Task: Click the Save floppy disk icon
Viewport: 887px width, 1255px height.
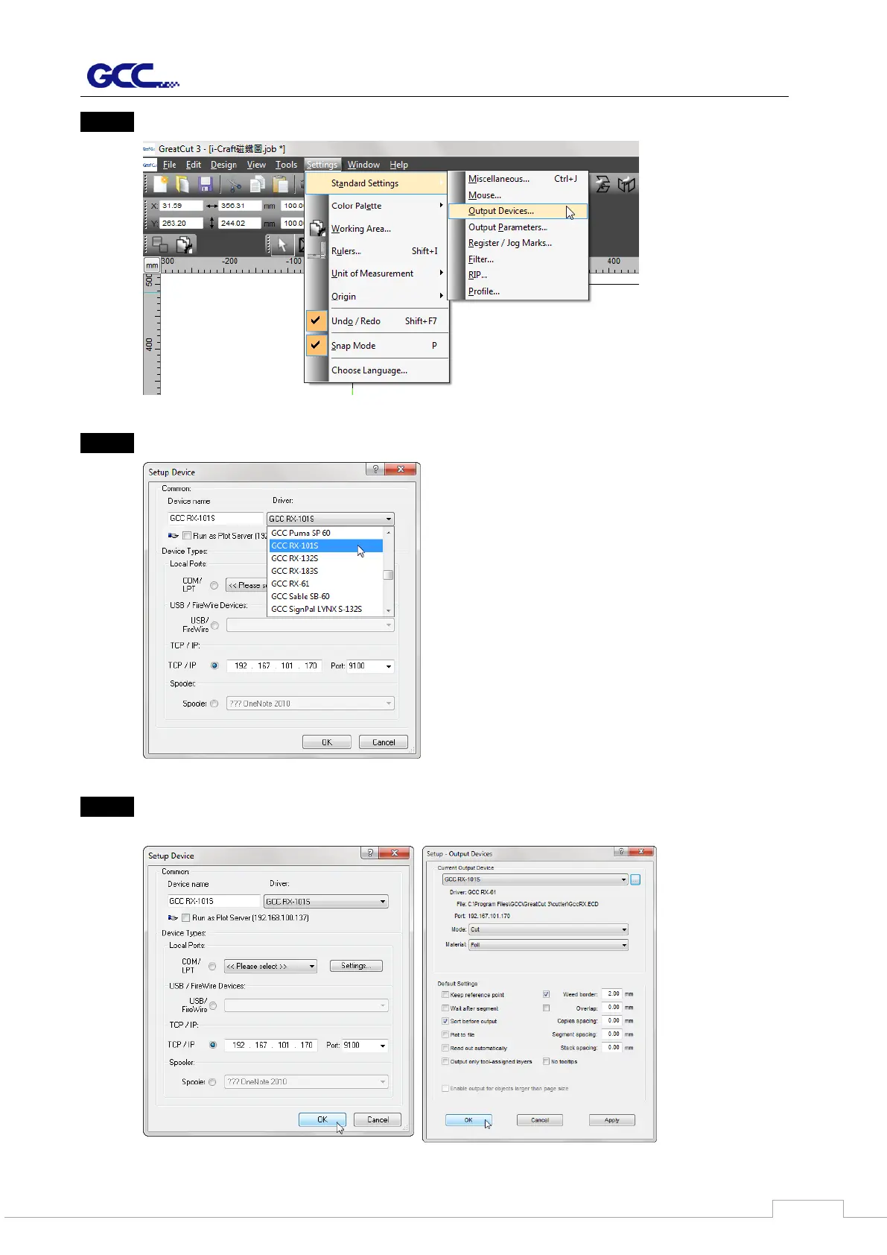Action: (206, 184)
